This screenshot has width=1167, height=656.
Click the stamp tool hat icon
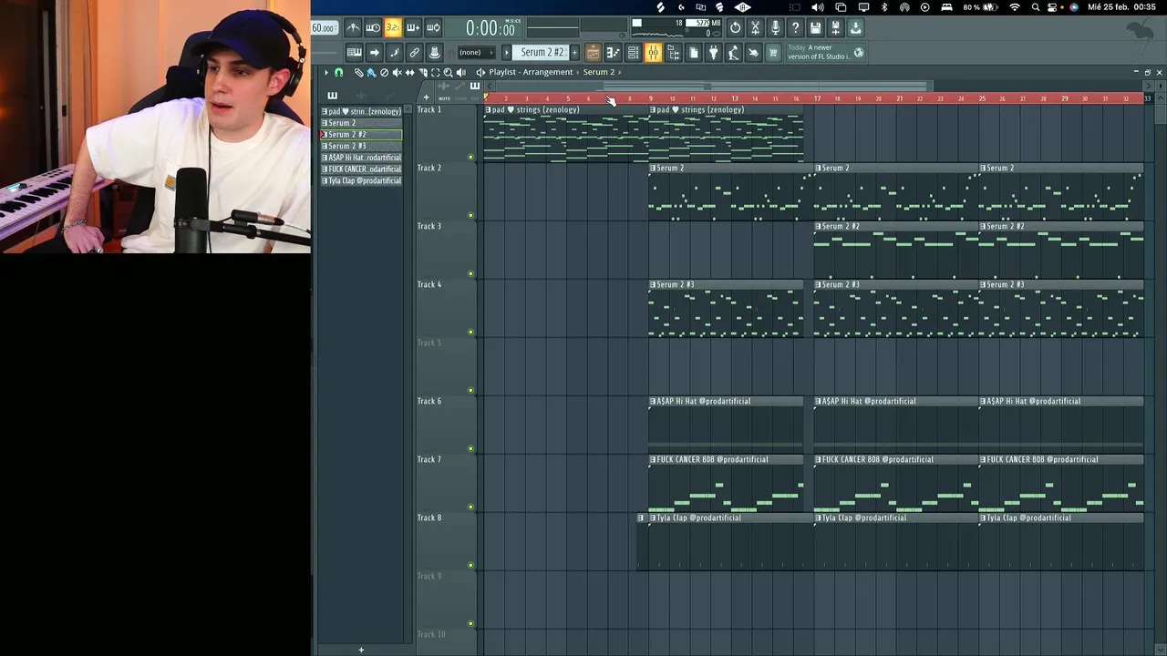(x=434, y=53)
